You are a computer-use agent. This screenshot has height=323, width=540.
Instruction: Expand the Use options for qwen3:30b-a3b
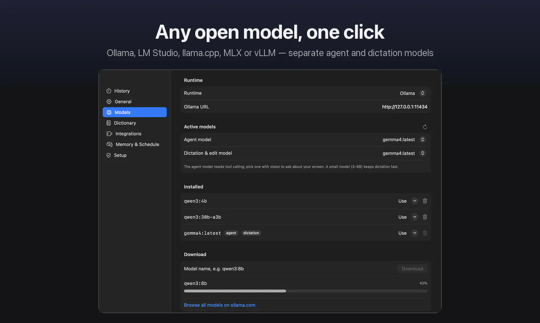tap(415, 217)
